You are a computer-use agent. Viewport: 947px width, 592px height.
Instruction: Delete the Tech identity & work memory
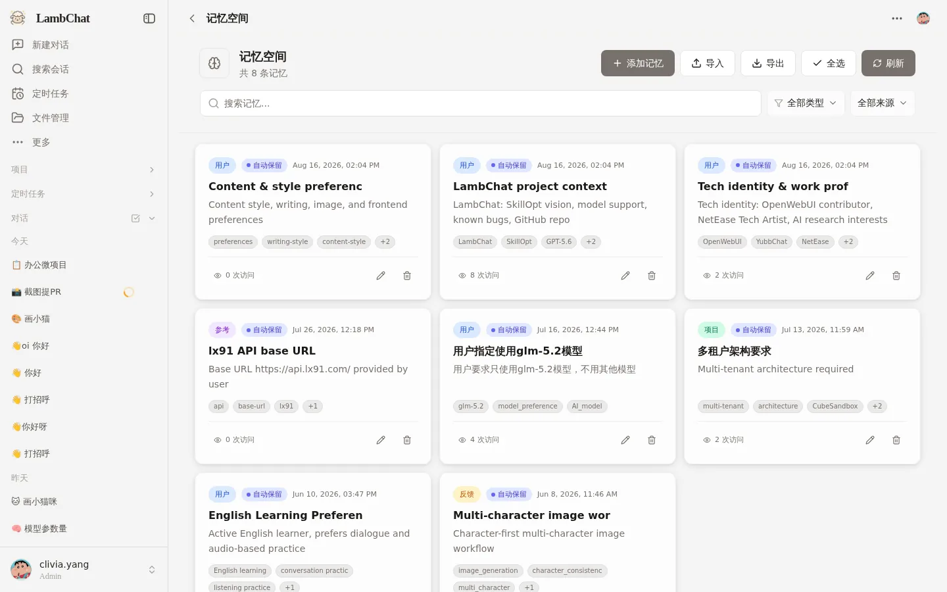point(896,276)
